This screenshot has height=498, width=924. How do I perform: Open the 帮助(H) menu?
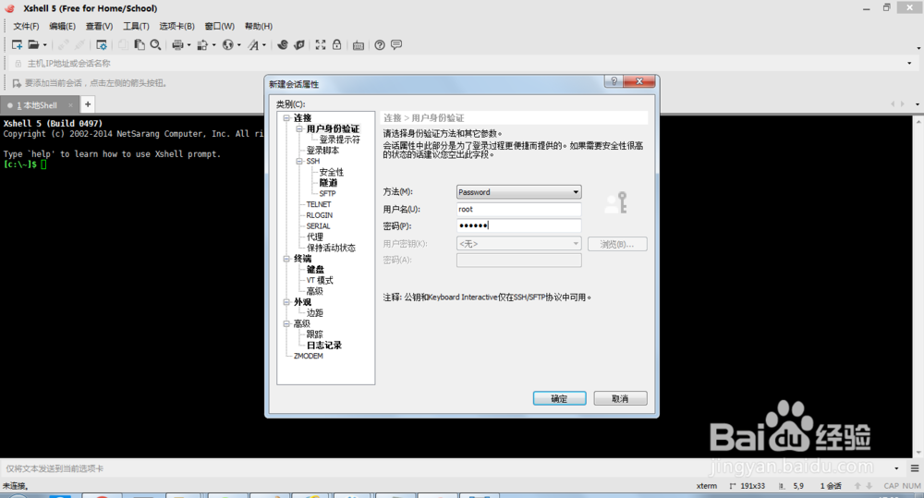pyautogui.click(x=258, y=26)
